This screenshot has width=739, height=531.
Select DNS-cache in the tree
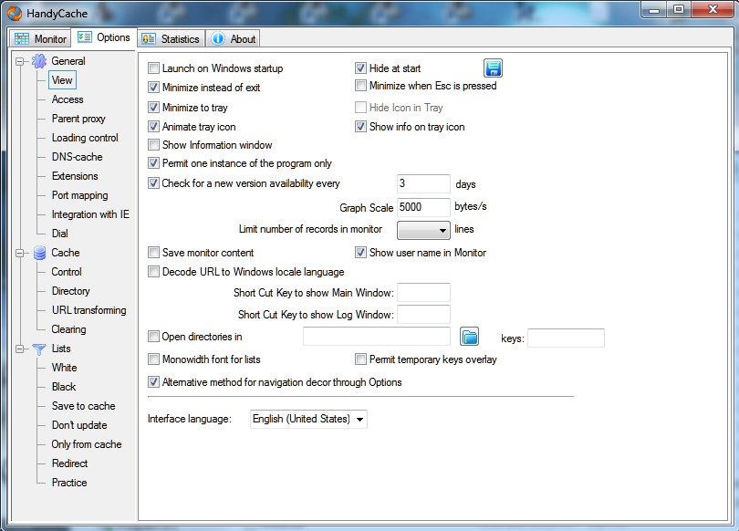pyautogui.click(x=77, y=157)
